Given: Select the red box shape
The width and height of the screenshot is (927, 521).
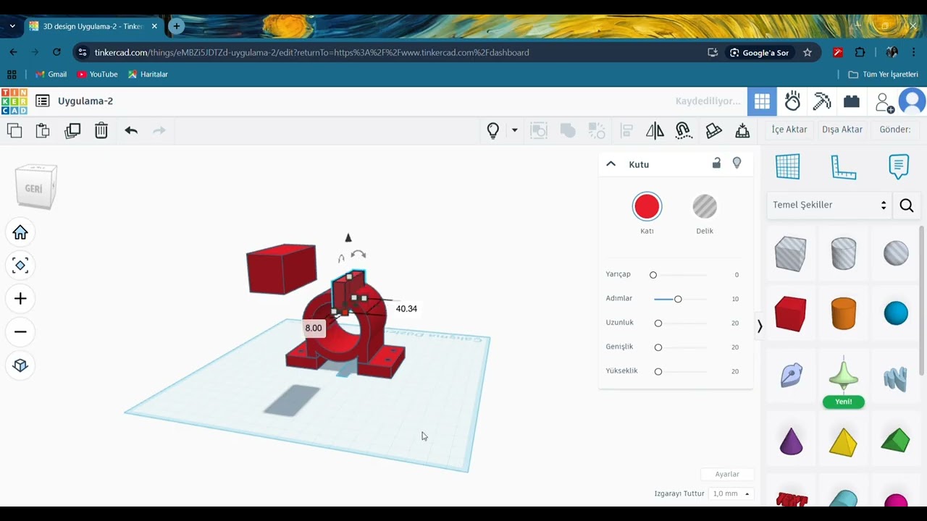Looking at the screenshot, I should pyautogui.click(x=790, y=313).
